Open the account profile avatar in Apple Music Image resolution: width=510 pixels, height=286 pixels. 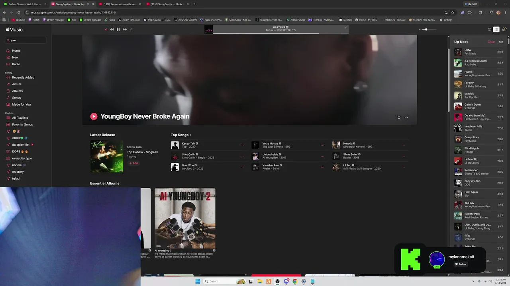[504, 29]
